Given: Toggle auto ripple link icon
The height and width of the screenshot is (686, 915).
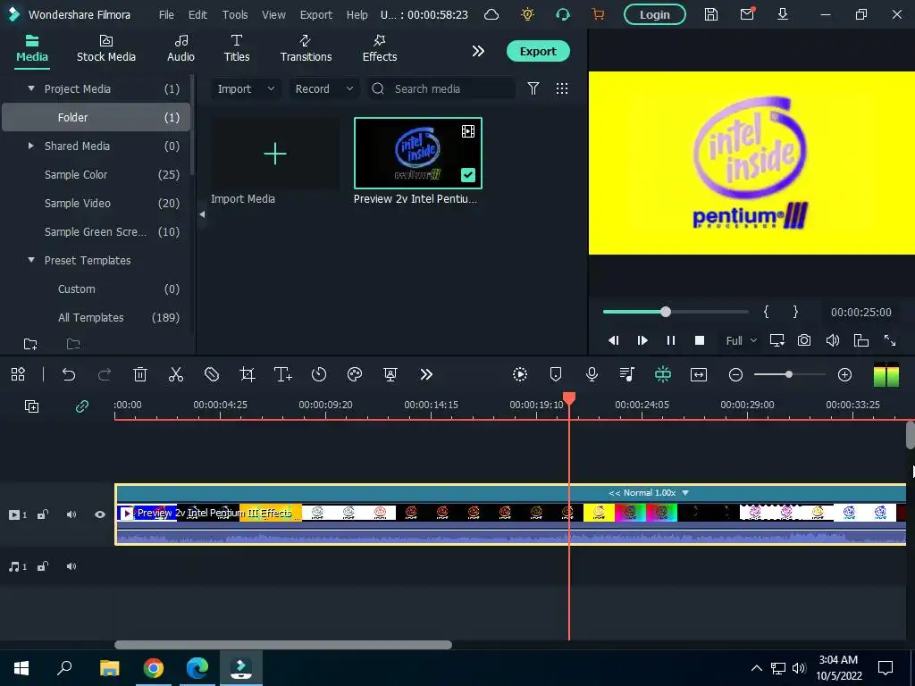Looking at the screenshot, I should coord(82,406).
